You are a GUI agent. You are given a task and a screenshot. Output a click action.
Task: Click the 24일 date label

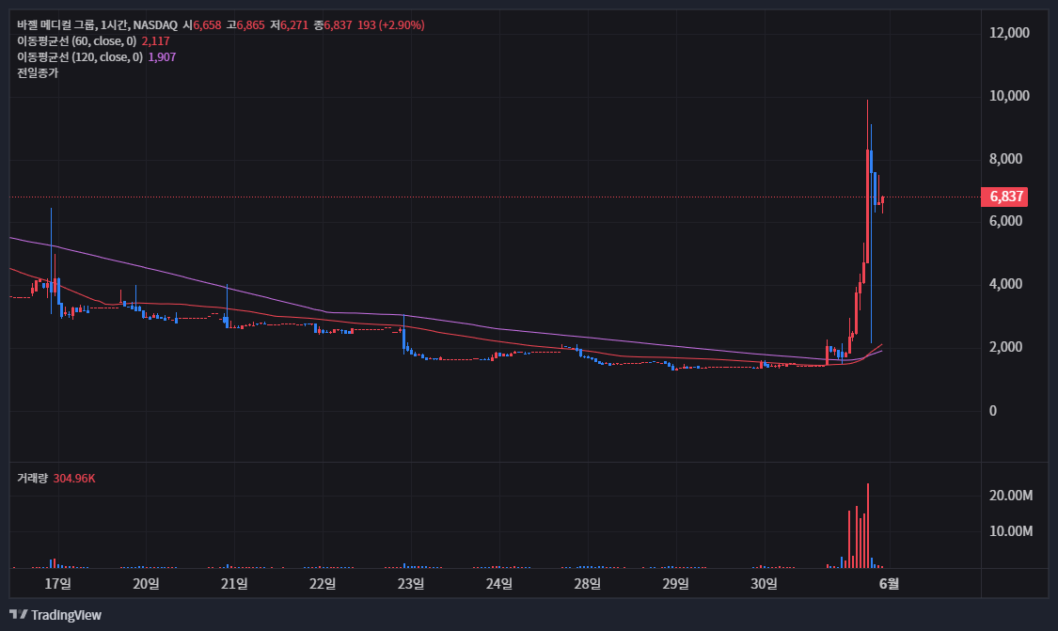click(x=499, y=584)
